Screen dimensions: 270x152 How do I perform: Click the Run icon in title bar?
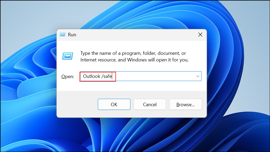(62, 35)
